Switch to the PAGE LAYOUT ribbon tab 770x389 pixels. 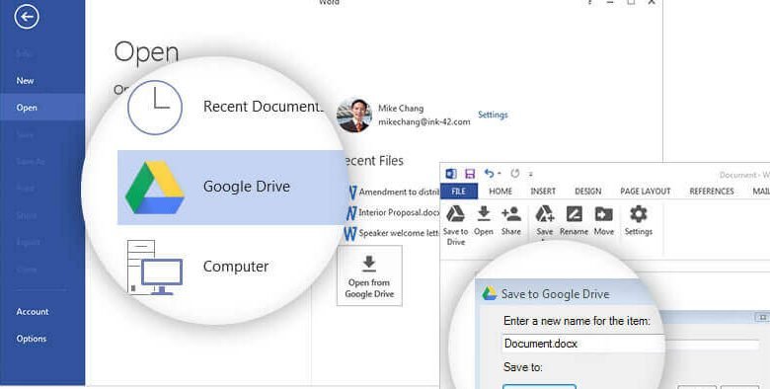click(x=646, y=192)
